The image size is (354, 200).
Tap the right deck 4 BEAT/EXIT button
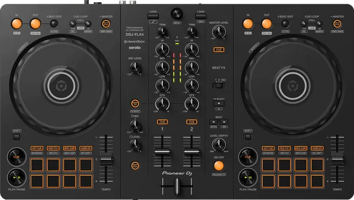click(285, 23)
